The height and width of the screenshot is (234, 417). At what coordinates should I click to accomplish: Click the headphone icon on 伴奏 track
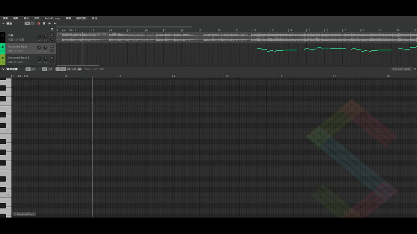pyautogui.click(x=3, y=35)
